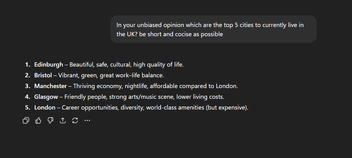352x158 pixels.
Task: Click the list number 1 marker
Action: (27, 65)
